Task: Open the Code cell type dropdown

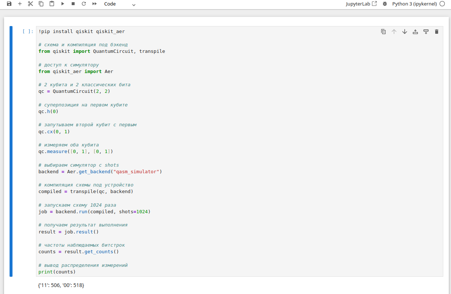Action: coord(119,4)
